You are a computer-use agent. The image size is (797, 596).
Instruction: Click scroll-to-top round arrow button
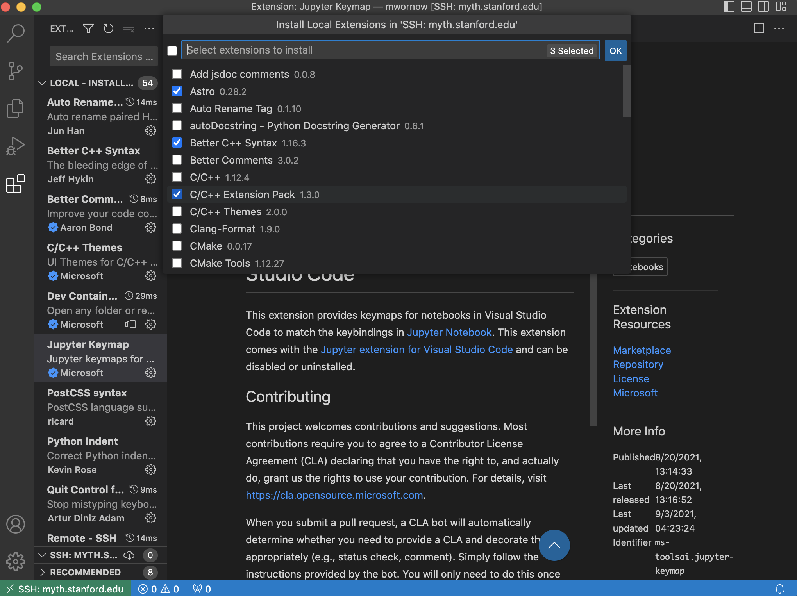click(554, 545)
